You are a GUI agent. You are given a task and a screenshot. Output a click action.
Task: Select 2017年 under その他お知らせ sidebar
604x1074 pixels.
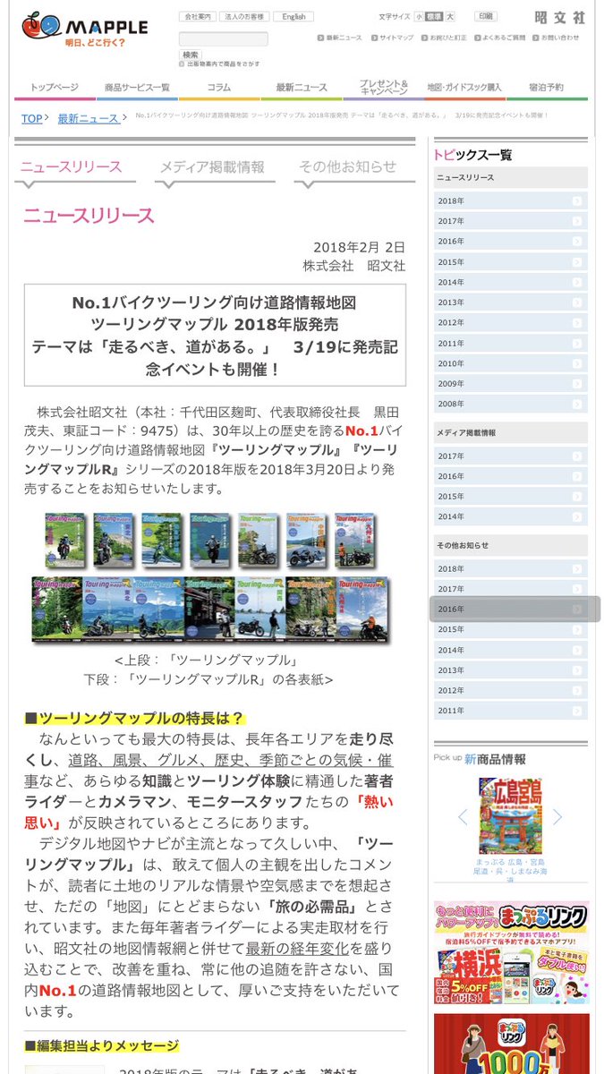511,589
